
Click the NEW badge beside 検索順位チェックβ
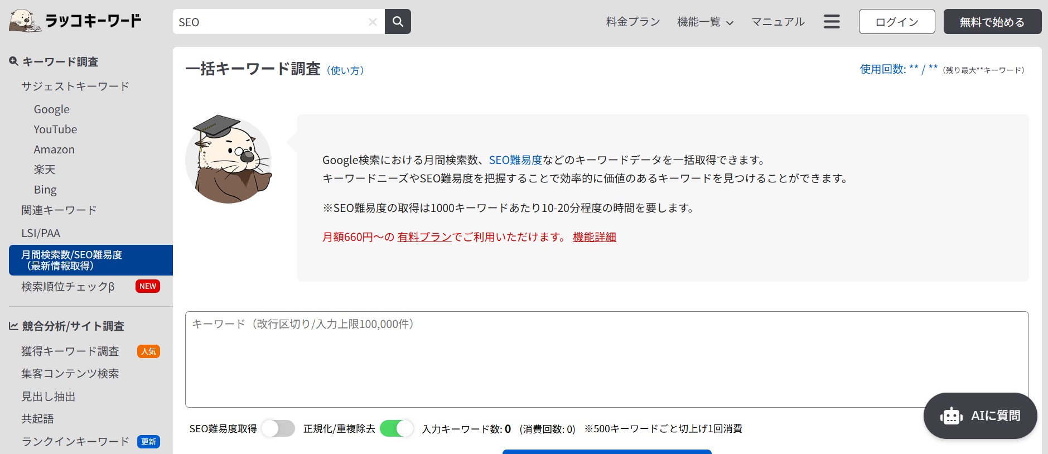point(148,286)
